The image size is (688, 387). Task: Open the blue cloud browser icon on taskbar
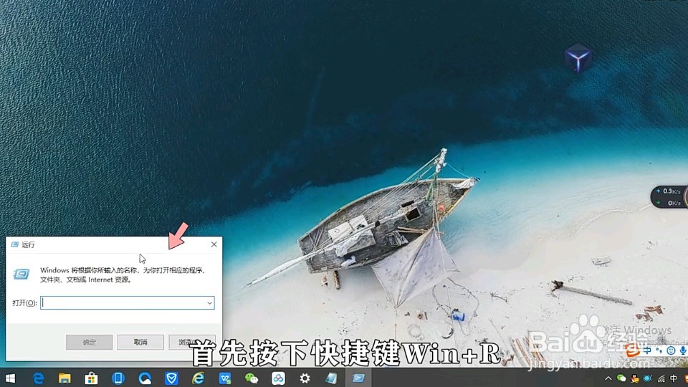coord(145,378)
